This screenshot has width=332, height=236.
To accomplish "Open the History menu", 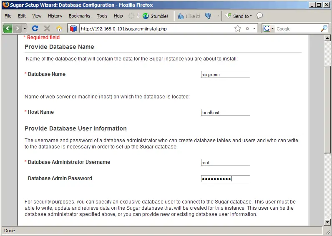I will (55, 16).
